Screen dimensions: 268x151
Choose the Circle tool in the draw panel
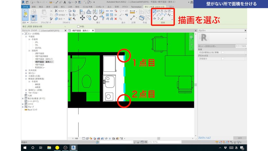click(169, 11)
